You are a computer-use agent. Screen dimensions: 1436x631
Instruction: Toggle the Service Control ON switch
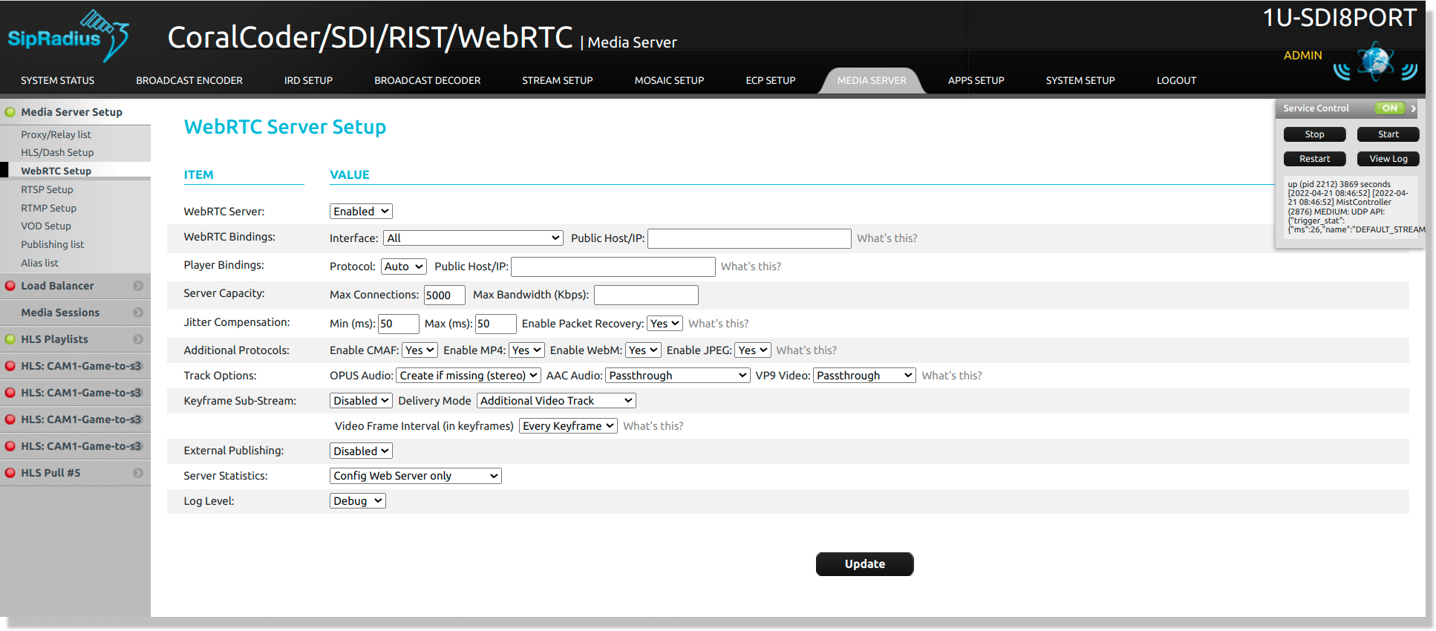tap(1390, 108)
